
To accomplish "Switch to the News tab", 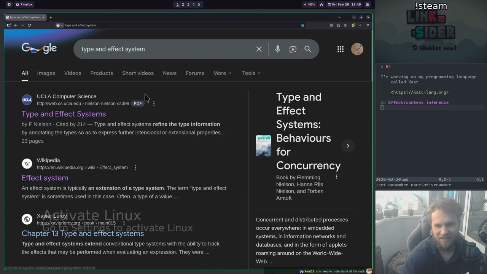I will tap(170, 73).
